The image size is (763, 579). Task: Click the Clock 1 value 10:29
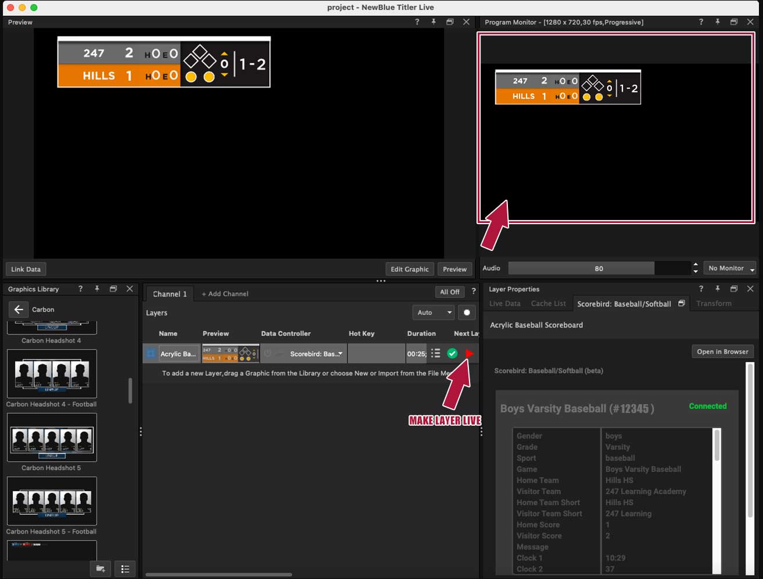[615, 558]
